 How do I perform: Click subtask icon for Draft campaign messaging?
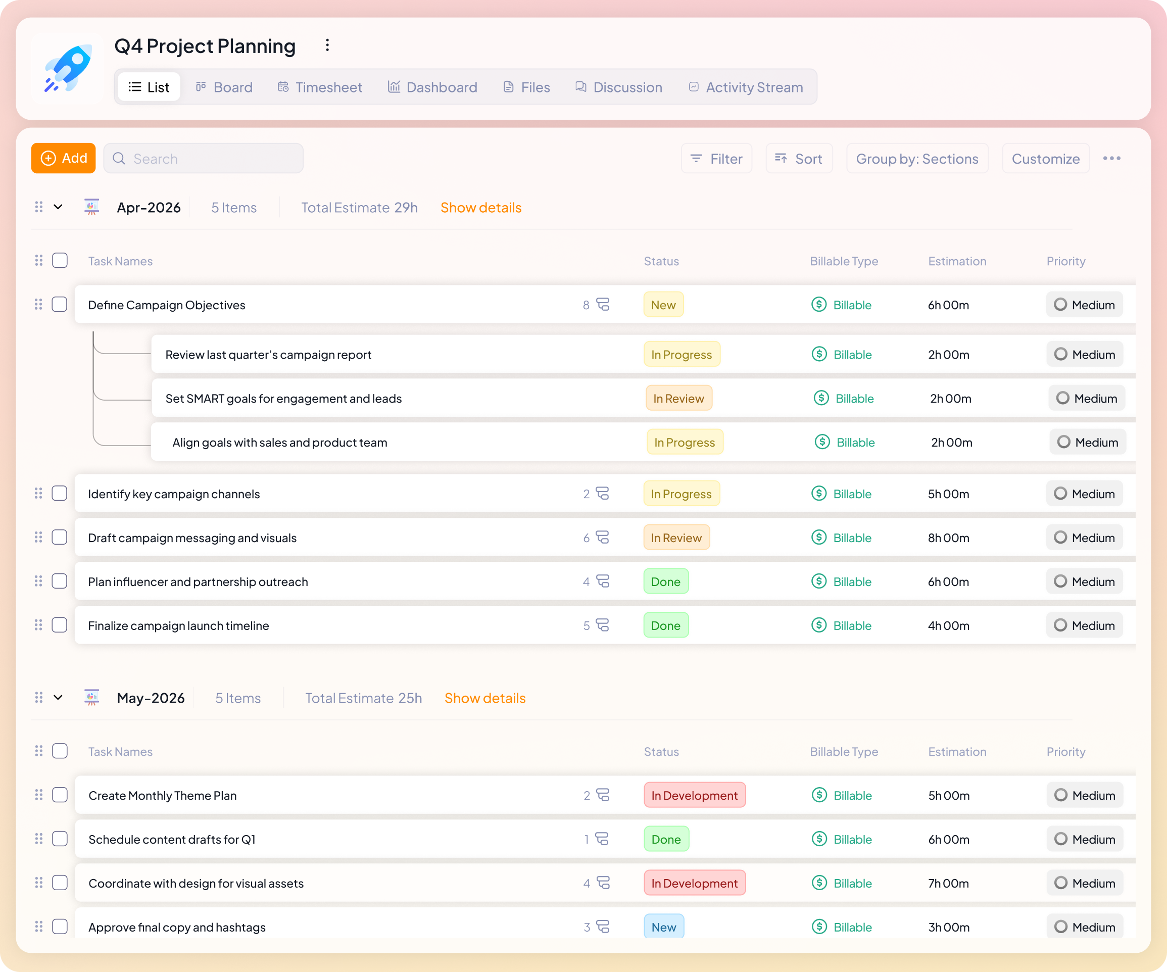pyautogui.click(x=603, y=538)
